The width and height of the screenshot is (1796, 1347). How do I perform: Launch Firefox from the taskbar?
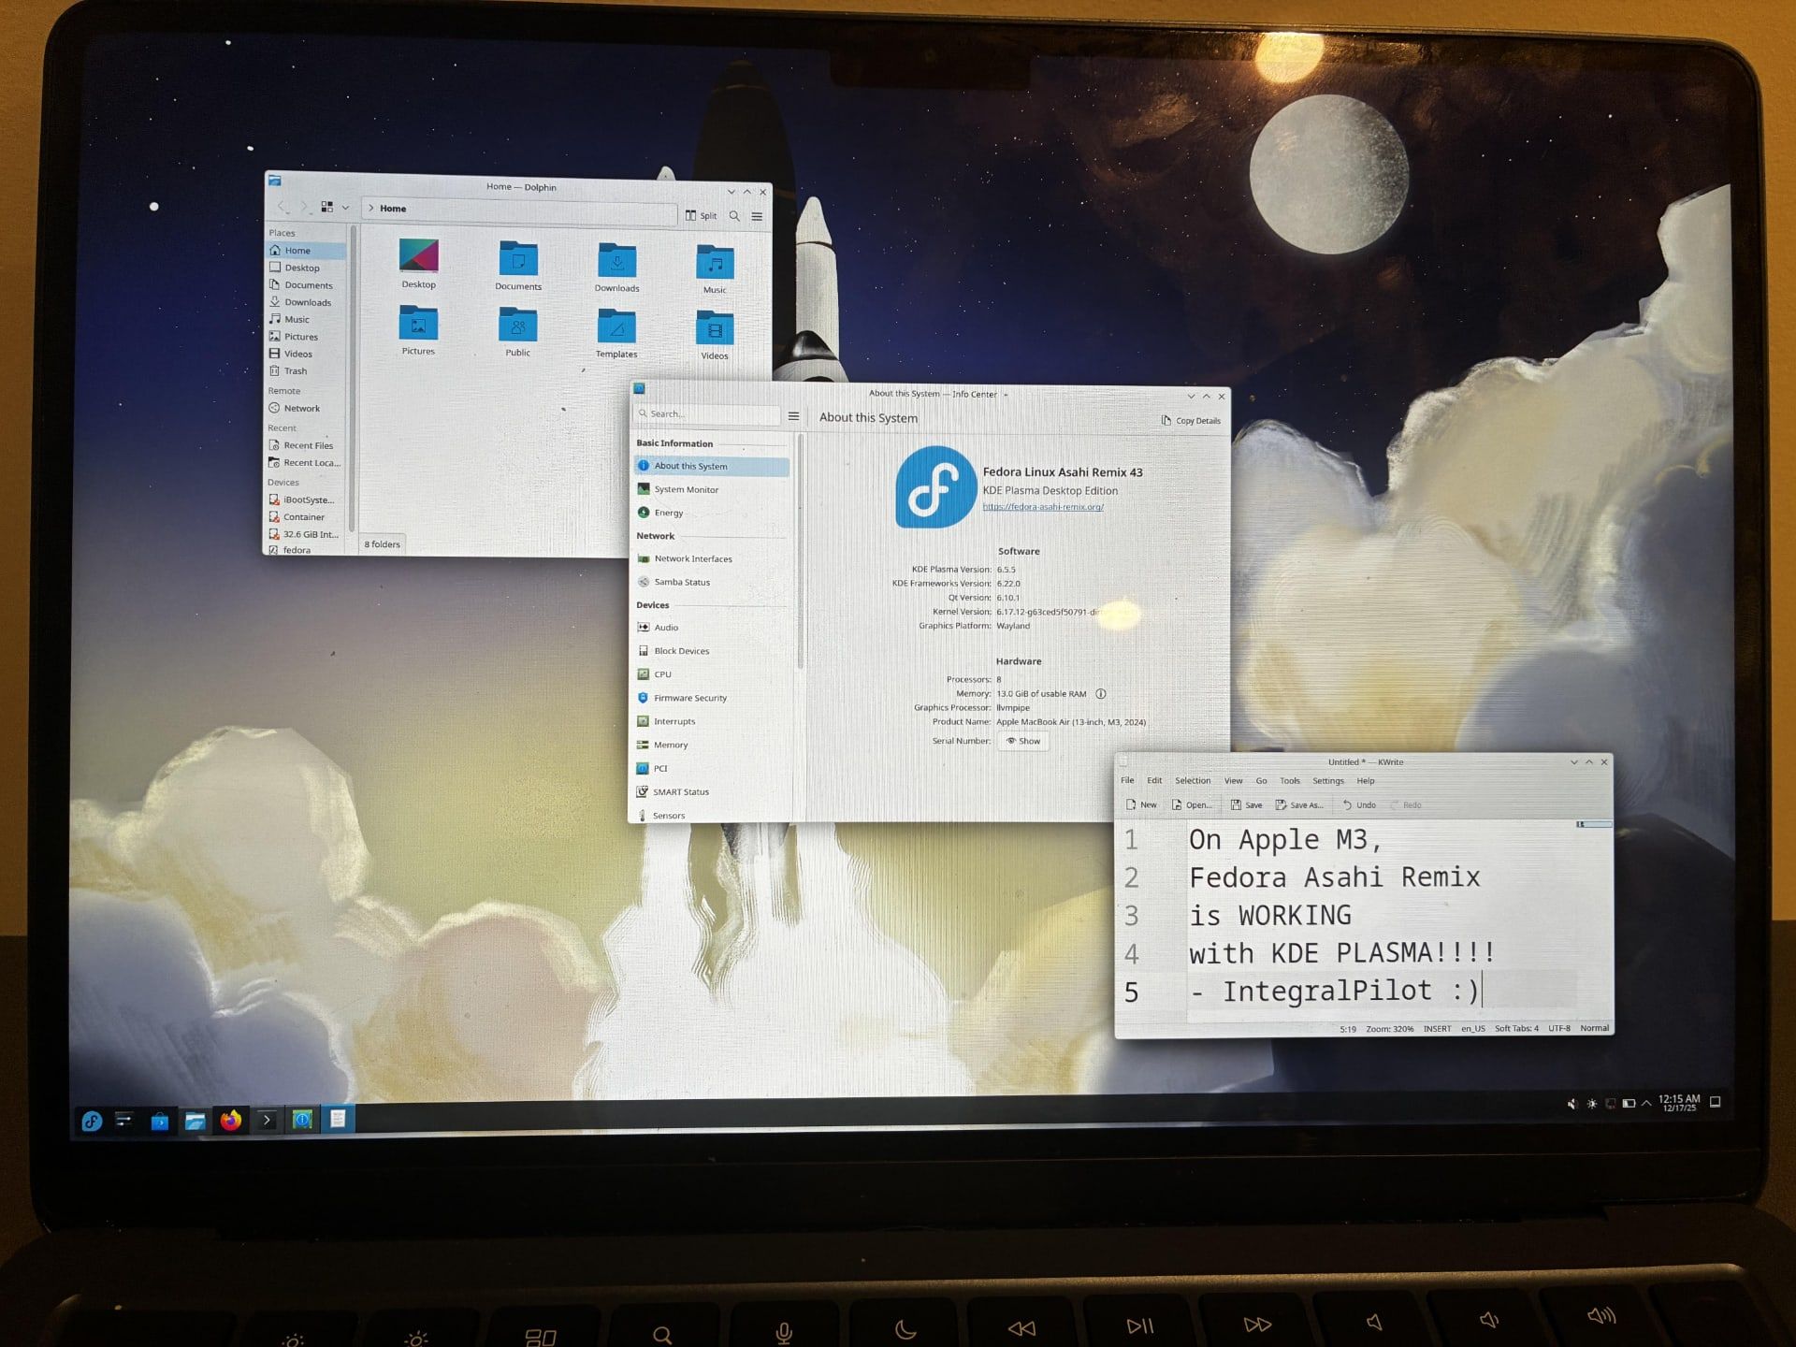point(229,1120)
